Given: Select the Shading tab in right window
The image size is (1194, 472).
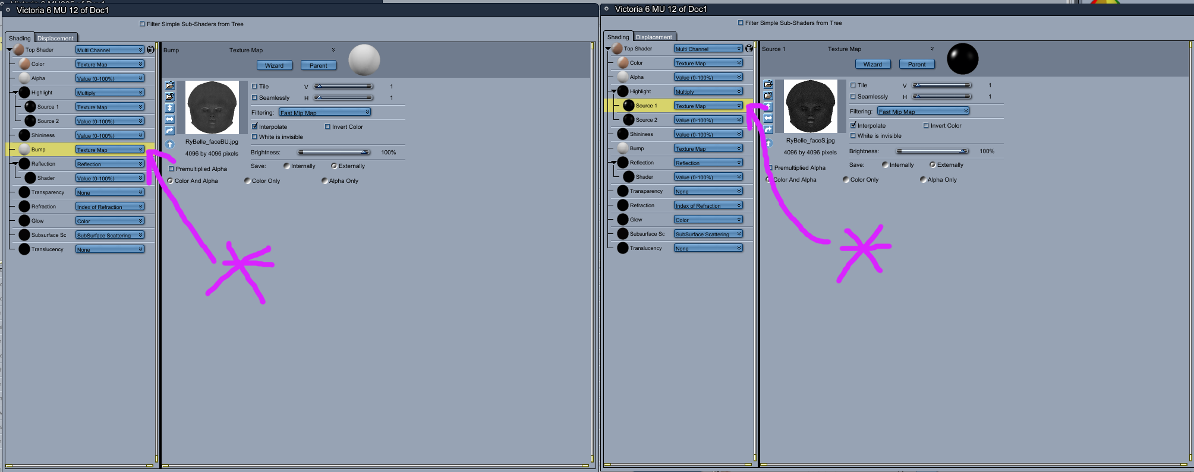Looking at the screenshot, I should [618, 37].
